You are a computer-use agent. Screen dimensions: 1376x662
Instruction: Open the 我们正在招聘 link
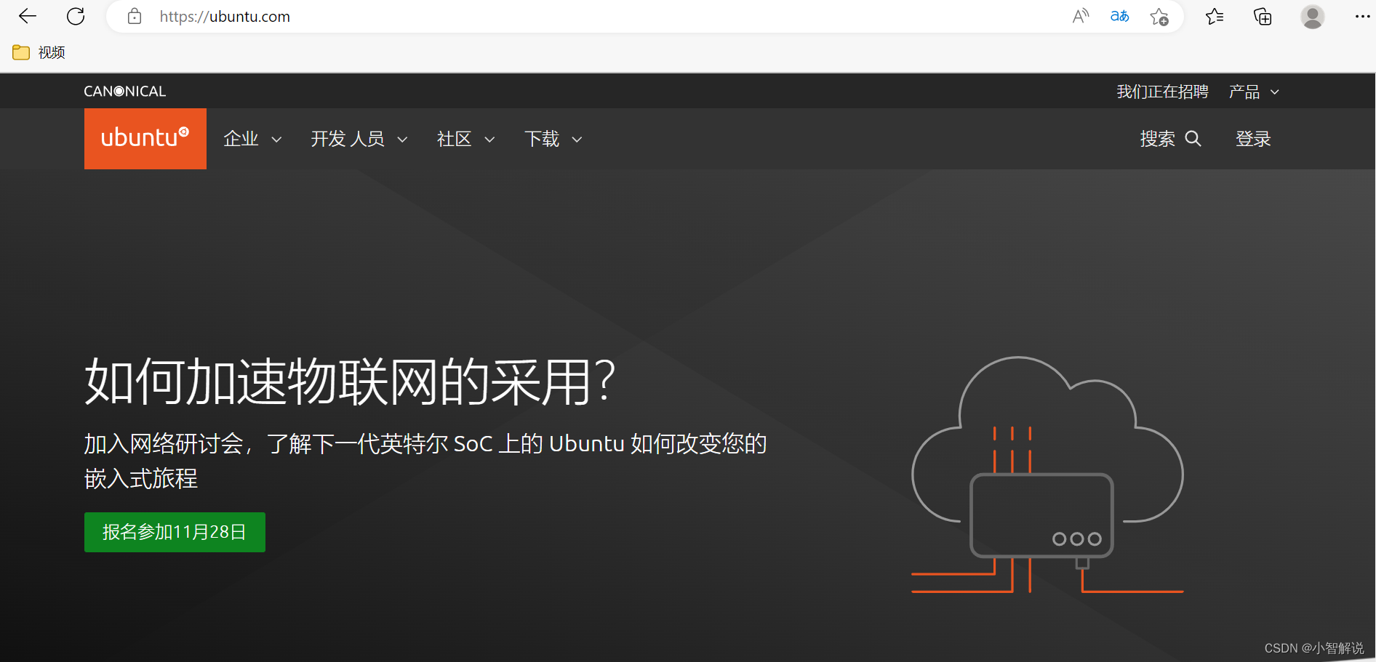1162,91
